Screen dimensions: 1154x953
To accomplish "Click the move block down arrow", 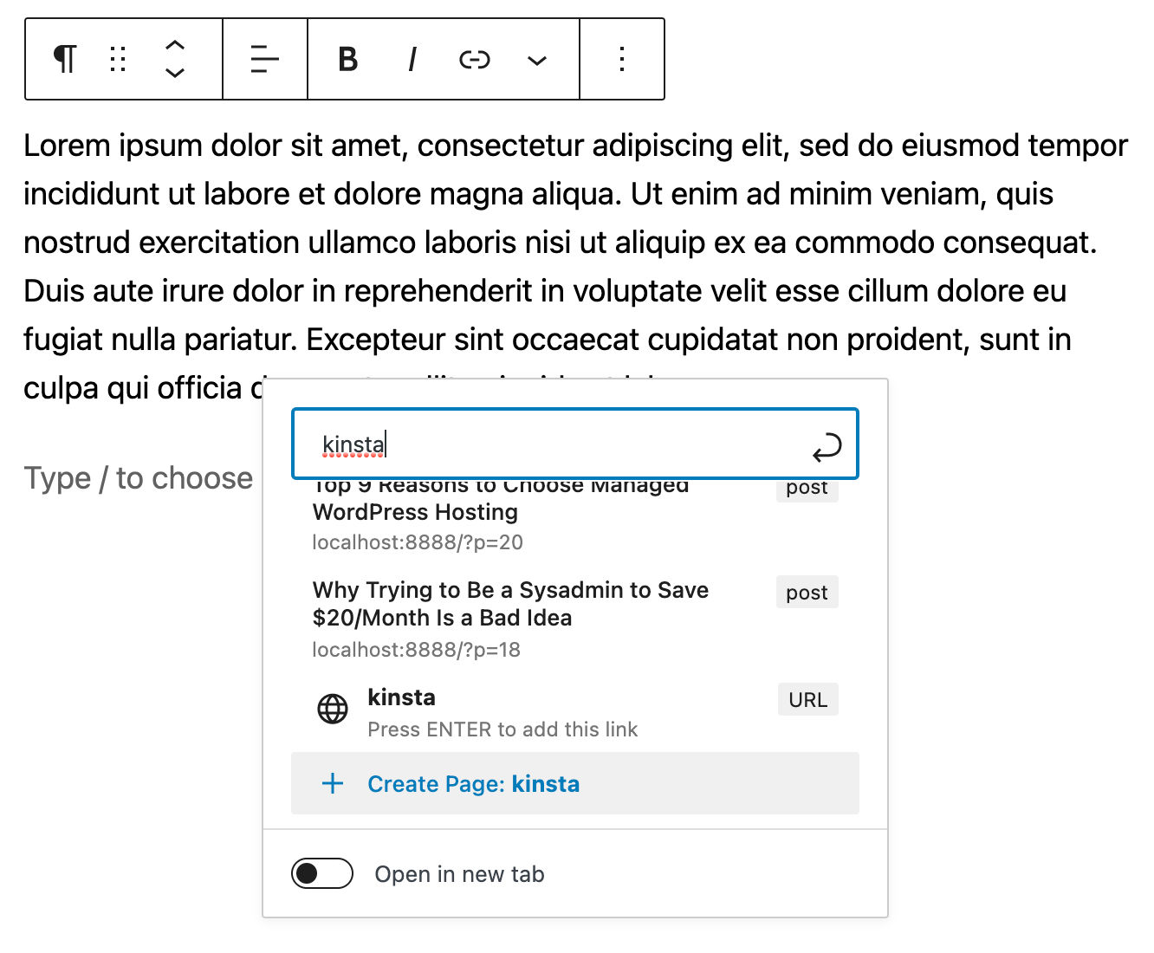I will click(x=174, y=71).
